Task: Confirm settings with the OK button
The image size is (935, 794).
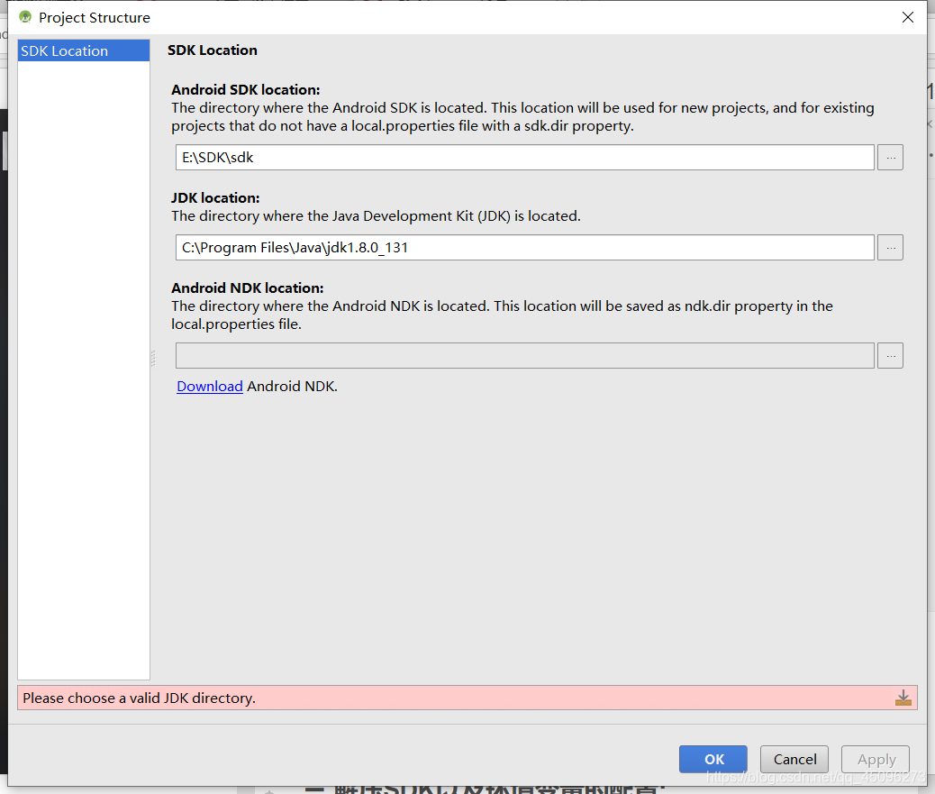Action: 713,759
